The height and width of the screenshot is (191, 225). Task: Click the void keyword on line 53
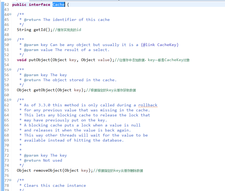[22, 60]
